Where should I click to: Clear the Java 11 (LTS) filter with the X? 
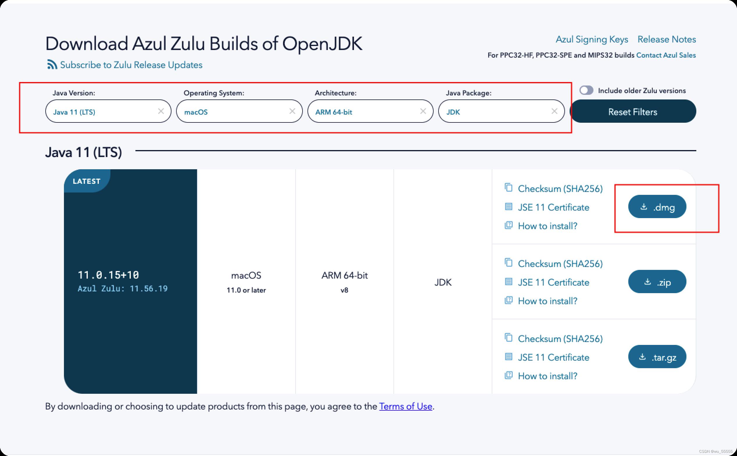tap(161, 111)
